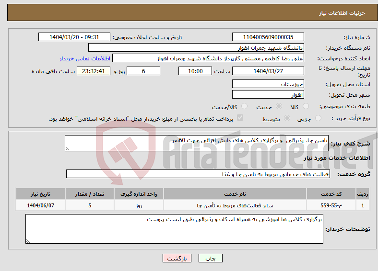The height and width of the screenshot is (271, 378).
Task: Select the خدمت radio button
Action: coord(279,106)
